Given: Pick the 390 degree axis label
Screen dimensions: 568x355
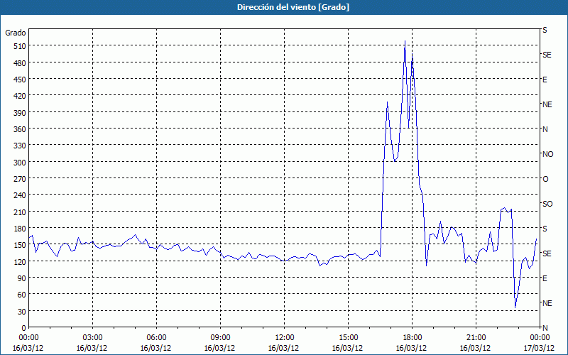Looking at the screenshot, I should [20, 113].
